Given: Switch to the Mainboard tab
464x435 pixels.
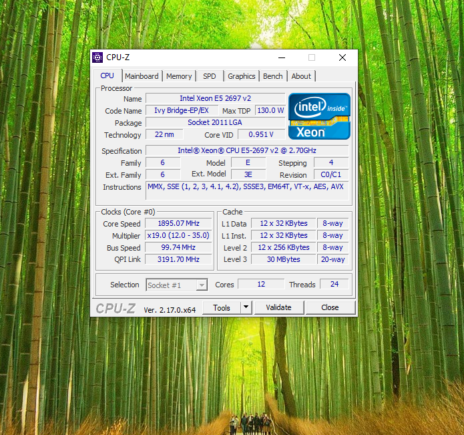Looking at the screenshot, I should [x=142, y=76].
